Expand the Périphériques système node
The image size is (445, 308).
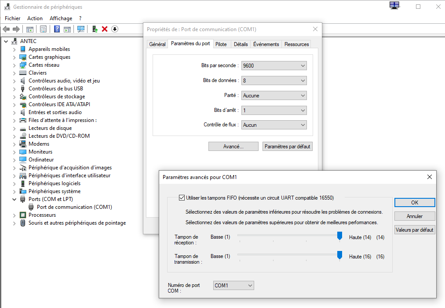point(14,192)
